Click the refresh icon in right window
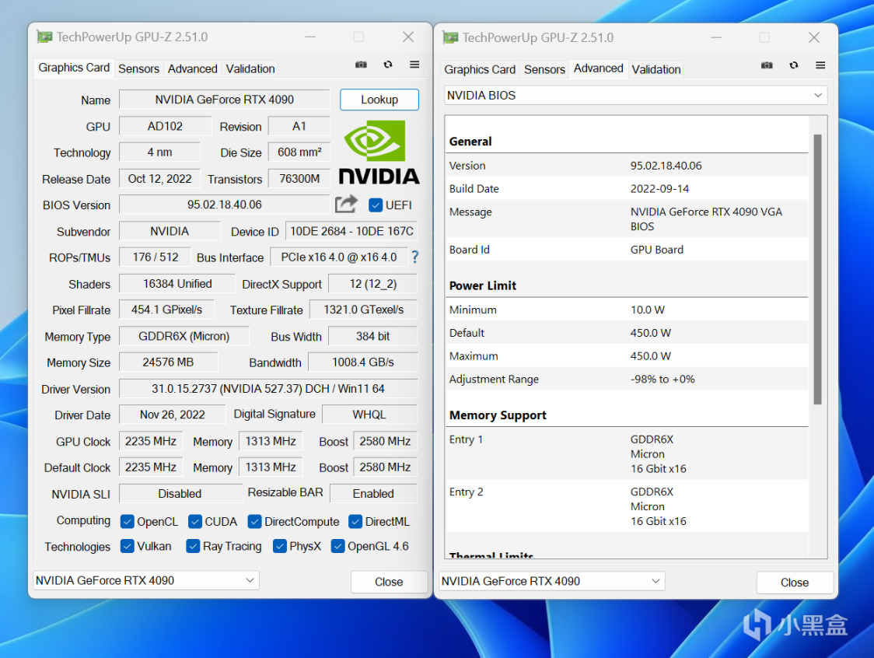The width and height of the screenshot is (874, 658). 794,65
